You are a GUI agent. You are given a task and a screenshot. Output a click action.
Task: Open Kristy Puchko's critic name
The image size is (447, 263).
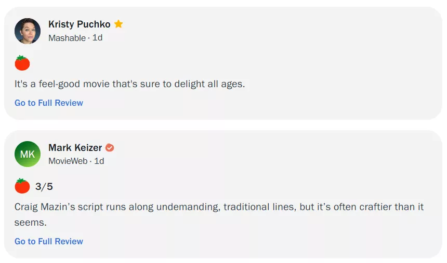pyautogui.click(x=79, y=24)
